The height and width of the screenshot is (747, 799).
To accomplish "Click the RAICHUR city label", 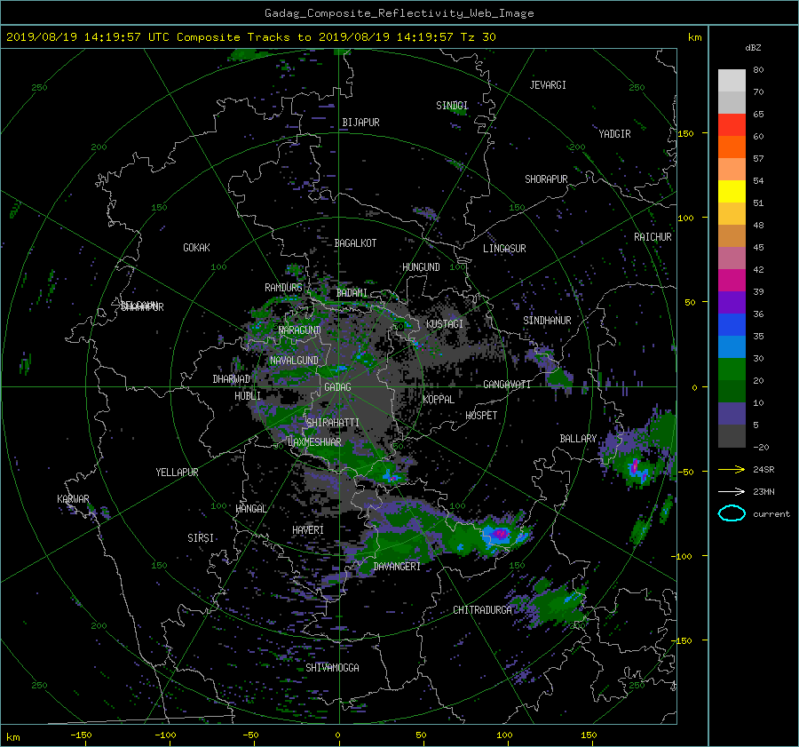I will point(653,237).
